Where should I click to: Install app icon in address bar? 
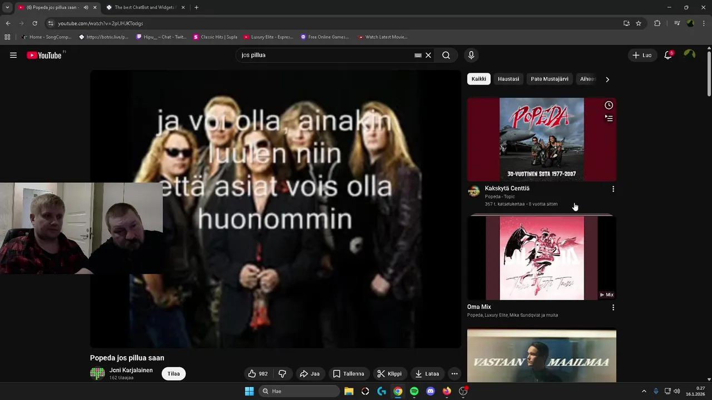tap(626, 23)
